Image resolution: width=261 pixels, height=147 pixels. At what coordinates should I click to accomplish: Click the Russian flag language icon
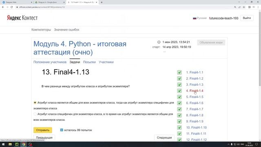(195, 18)
